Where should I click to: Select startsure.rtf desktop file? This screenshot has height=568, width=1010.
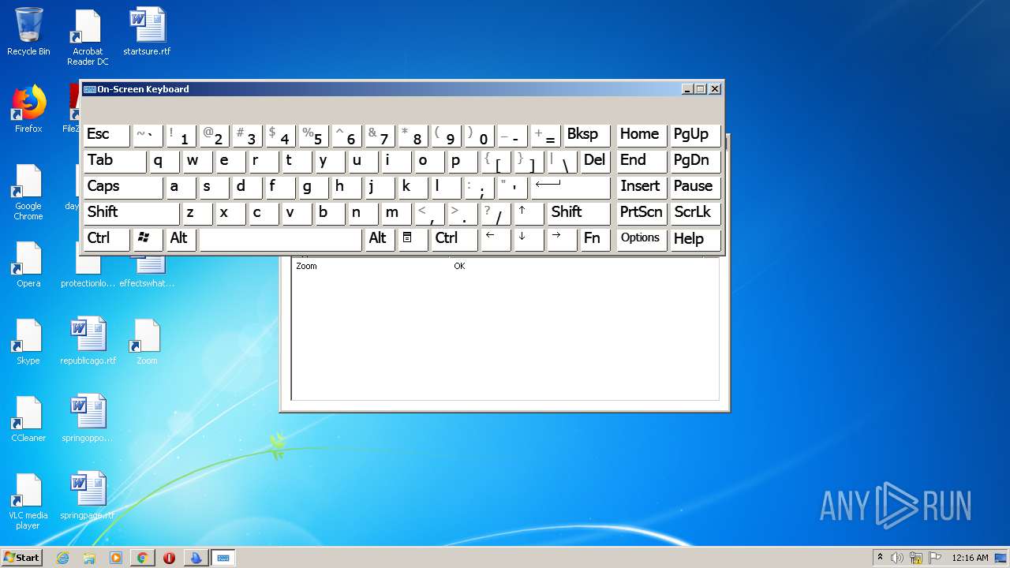pyautogui.click(x=147, y=32)
